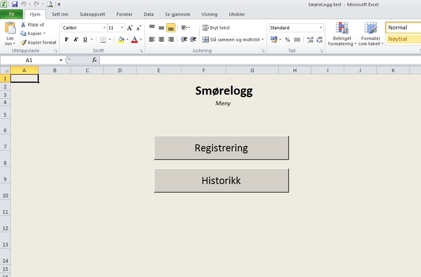Click the Registrering button

click(x=222, y=148)
